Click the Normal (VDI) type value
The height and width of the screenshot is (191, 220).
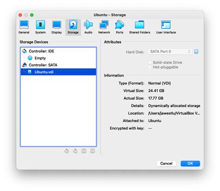coord(160,83)
